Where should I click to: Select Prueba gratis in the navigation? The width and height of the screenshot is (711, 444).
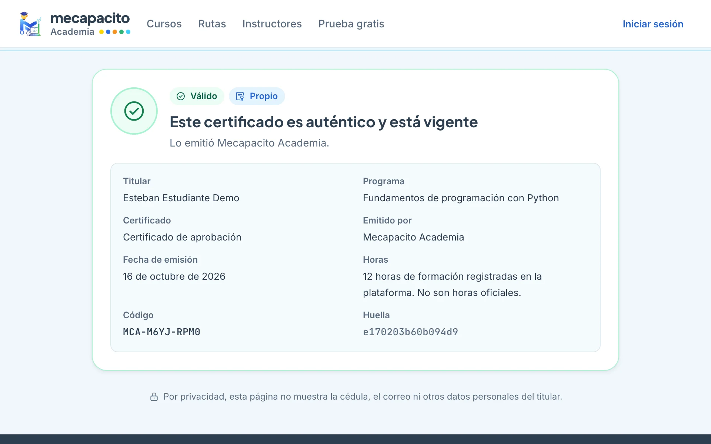[351, 24]
